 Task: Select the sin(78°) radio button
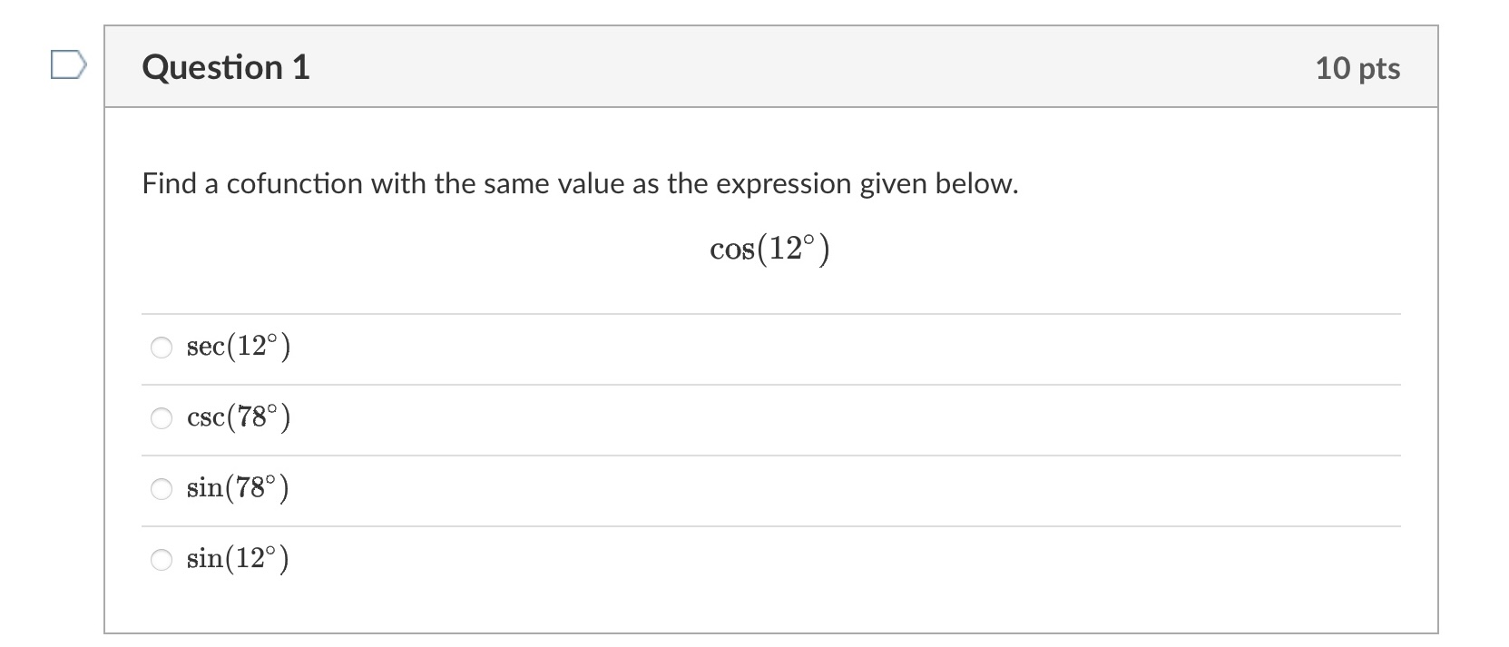[162, 488]
